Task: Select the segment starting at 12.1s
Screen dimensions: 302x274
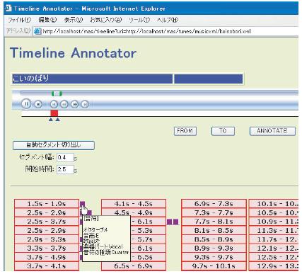Action: click(x=274, y=248)
